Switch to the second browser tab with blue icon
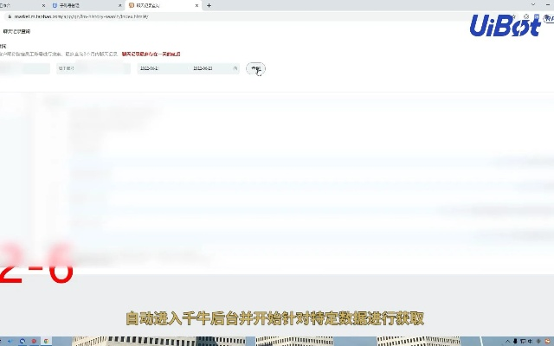 (87, 6)
